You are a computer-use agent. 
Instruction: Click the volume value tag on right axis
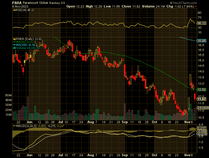click(x=203, y=108)
